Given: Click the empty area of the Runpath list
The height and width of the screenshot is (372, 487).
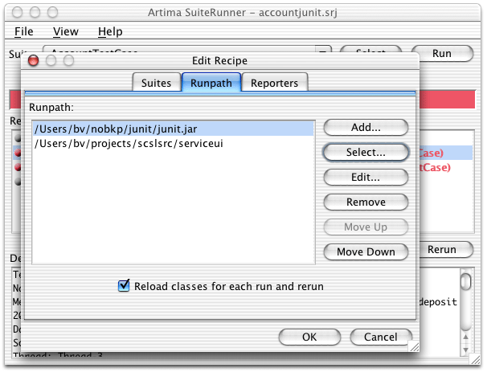Looking at the screenshot, I should click(x=174, y=206).
